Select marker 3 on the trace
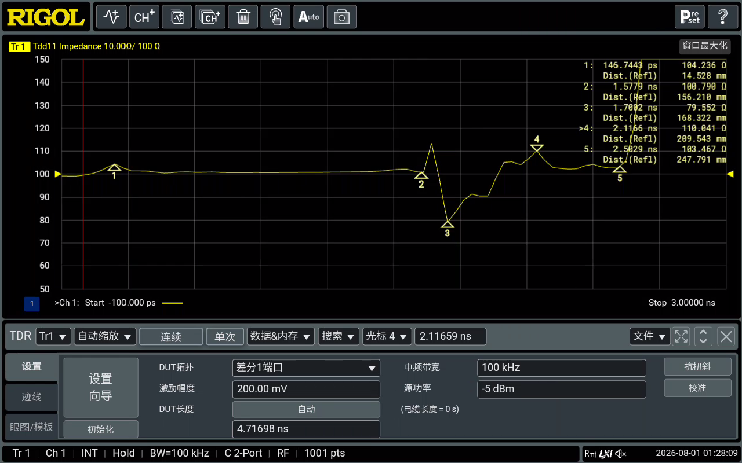Image resolution: width=742 pixels, height=463 pixels. coord(447,227)
